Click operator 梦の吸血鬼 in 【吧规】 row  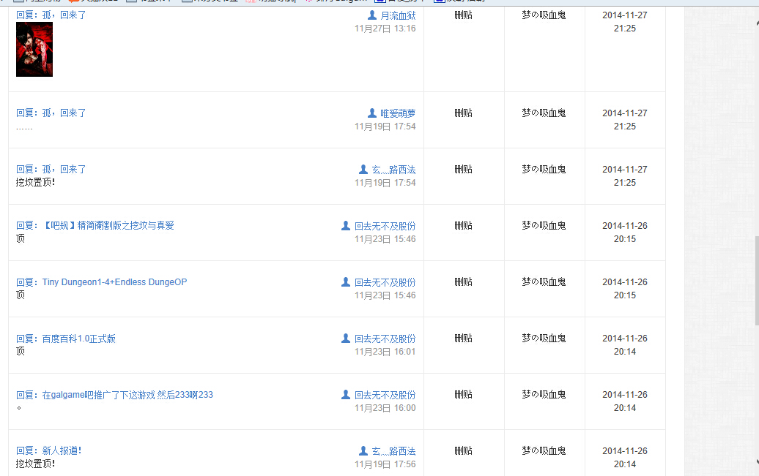coord(544,226)
